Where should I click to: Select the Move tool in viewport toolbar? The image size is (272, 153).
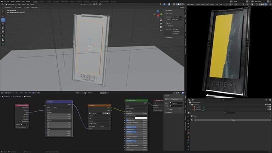tap(3, 20)
